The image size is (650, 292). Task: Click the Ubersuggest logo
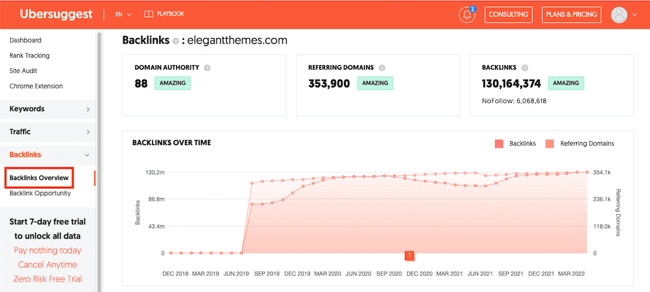pos(56,14)
